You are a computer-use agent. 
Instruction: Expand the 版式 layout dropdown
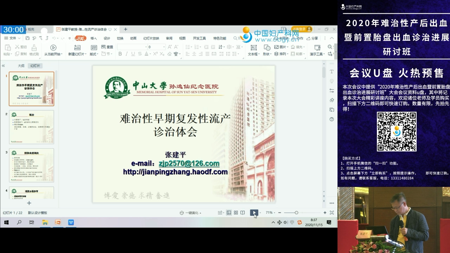(x=94, y=54)
